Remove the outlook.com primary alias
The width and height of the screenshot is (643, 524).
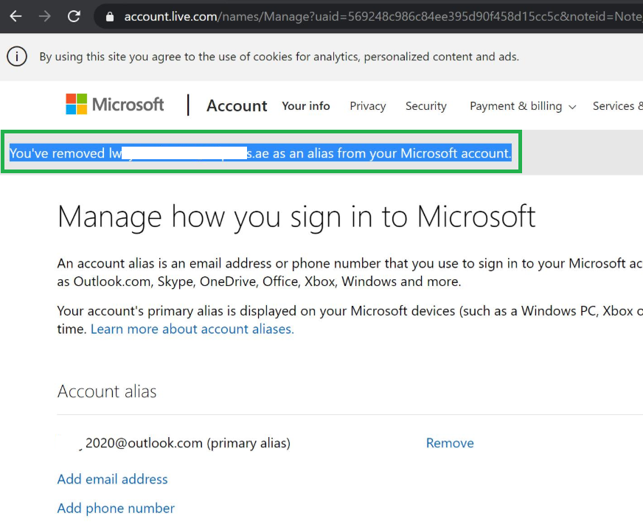[x=450, y=443]
